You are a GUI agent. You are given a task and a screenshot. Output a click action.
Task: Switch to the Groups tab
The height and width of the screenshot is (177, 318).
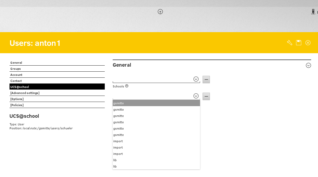pyautogui.click(x=16, y=69)
